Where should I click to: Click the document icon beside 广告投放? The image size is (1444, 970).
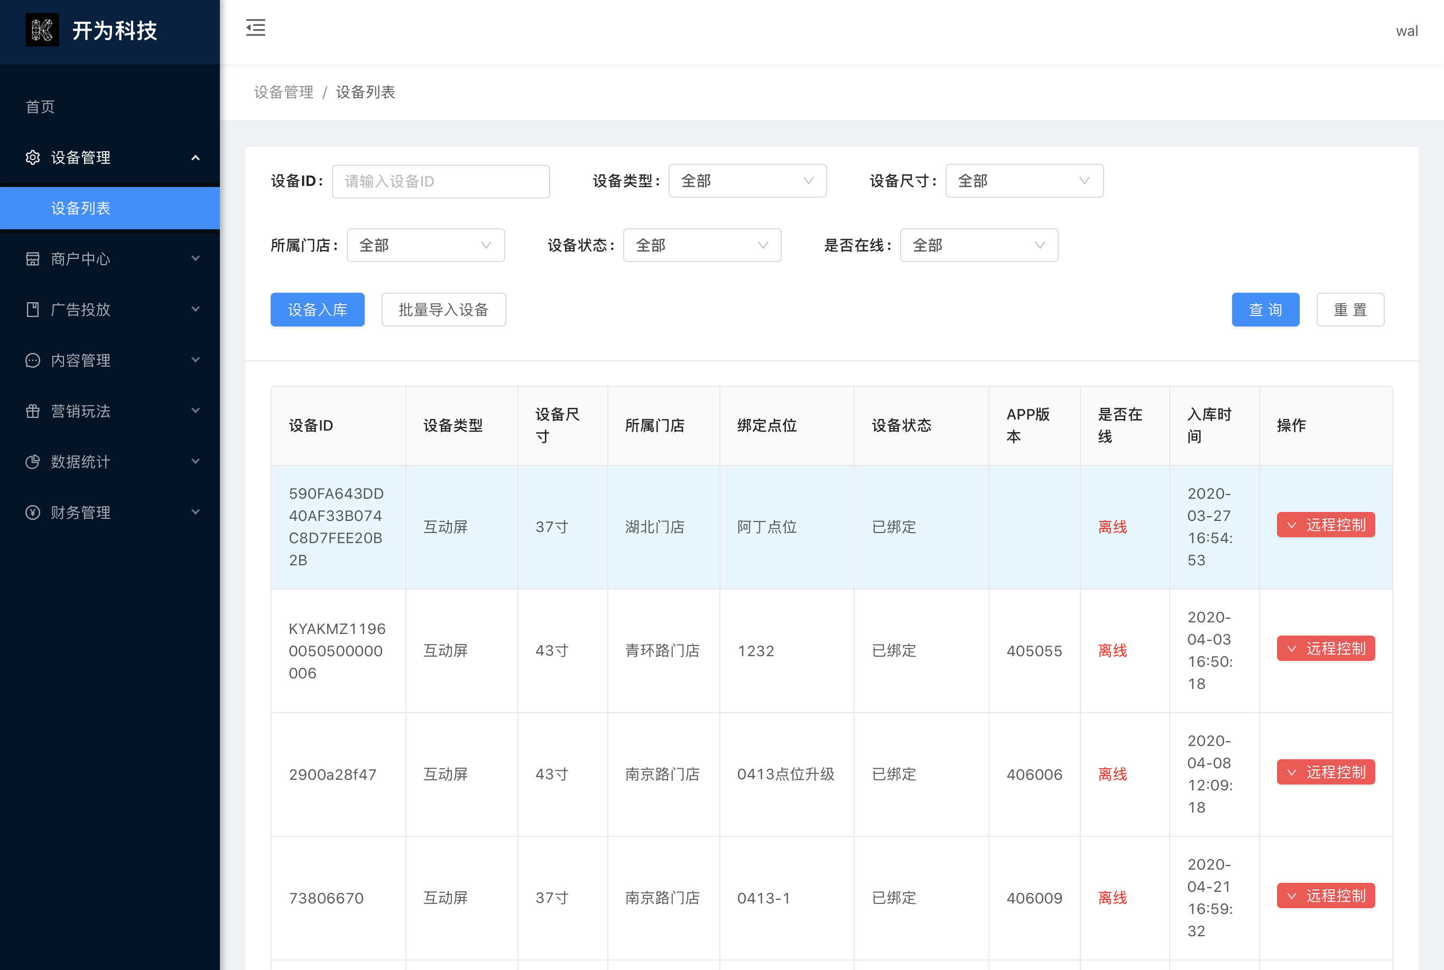click(x=33, y=309)
